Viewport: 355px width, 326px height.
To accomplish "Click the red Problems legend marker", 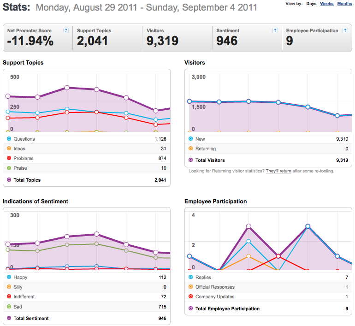I will pos(9,158).
